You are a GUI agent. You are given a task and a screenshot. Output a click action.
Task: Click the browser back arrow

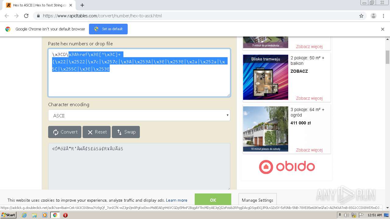click(x=7, y=16)
